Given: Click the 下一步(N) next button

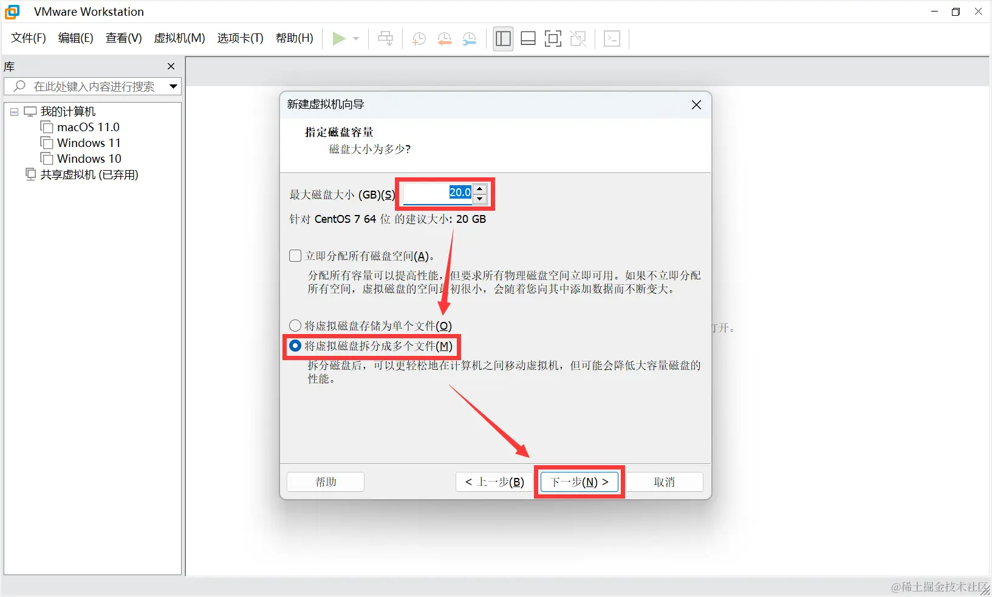Looking at the screenshot, I should 580,482.
